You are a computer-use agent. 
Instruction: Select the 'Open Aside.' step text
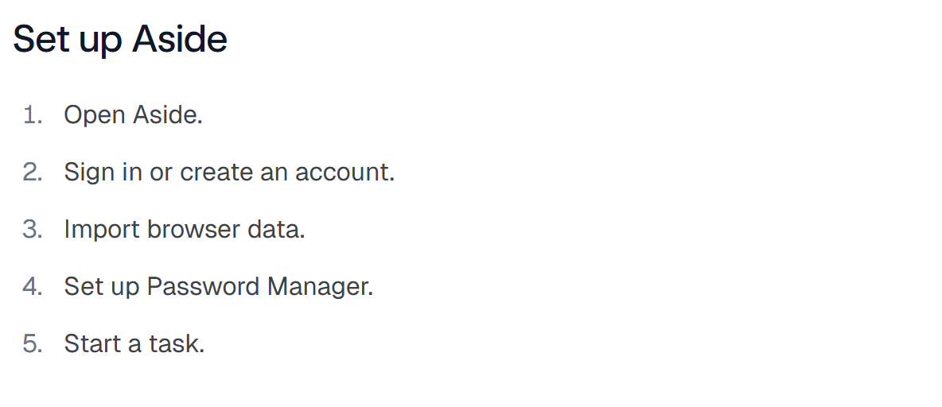(134, 114)
